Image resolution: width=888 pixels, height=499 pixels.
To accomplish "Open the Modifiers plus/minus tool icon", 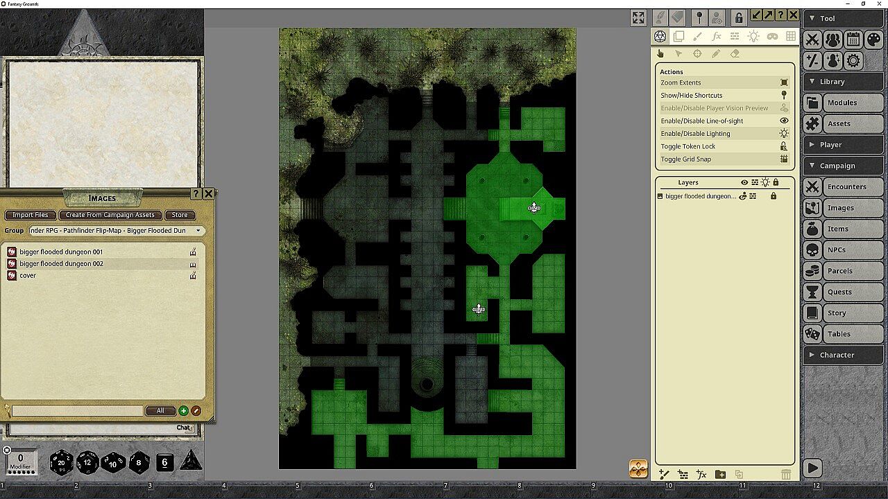I will (812, 60).
